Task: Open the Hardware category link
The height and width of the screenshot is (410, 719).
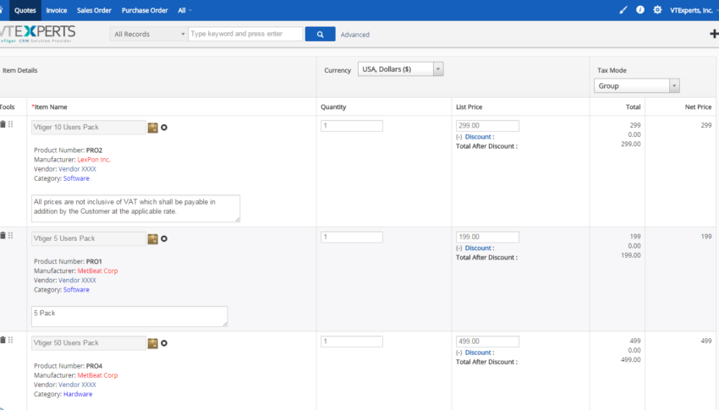Action: point(78,394)
